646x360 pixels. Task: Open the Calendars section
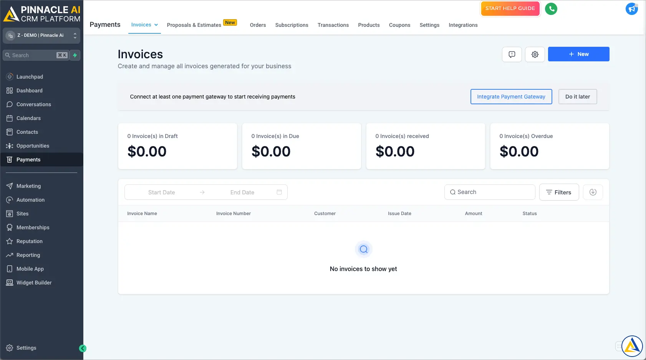[29, 118]
